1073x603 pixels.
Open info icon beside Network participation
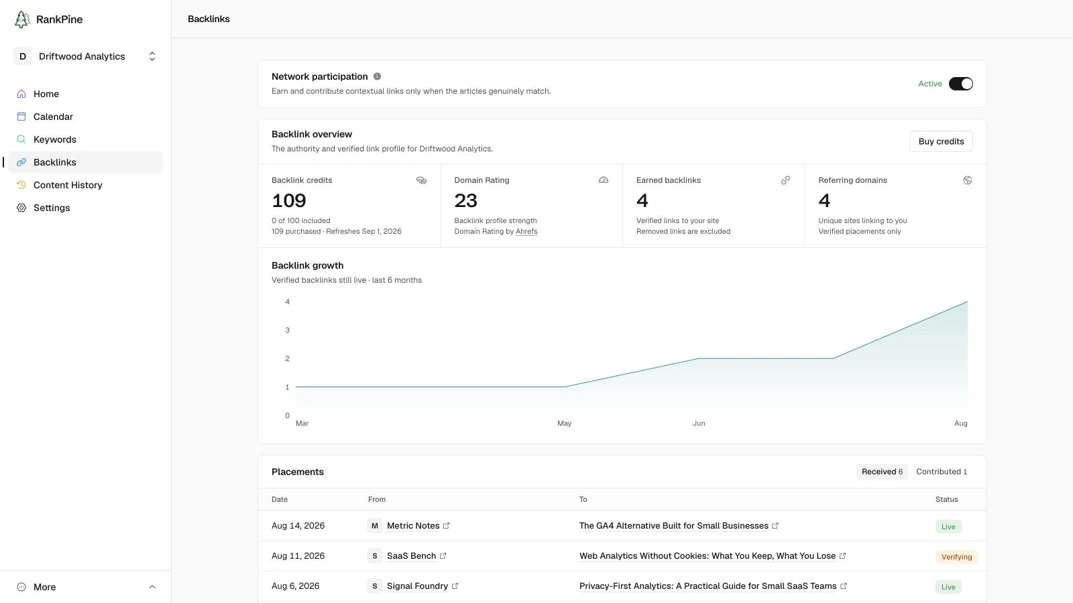[377, 76]
